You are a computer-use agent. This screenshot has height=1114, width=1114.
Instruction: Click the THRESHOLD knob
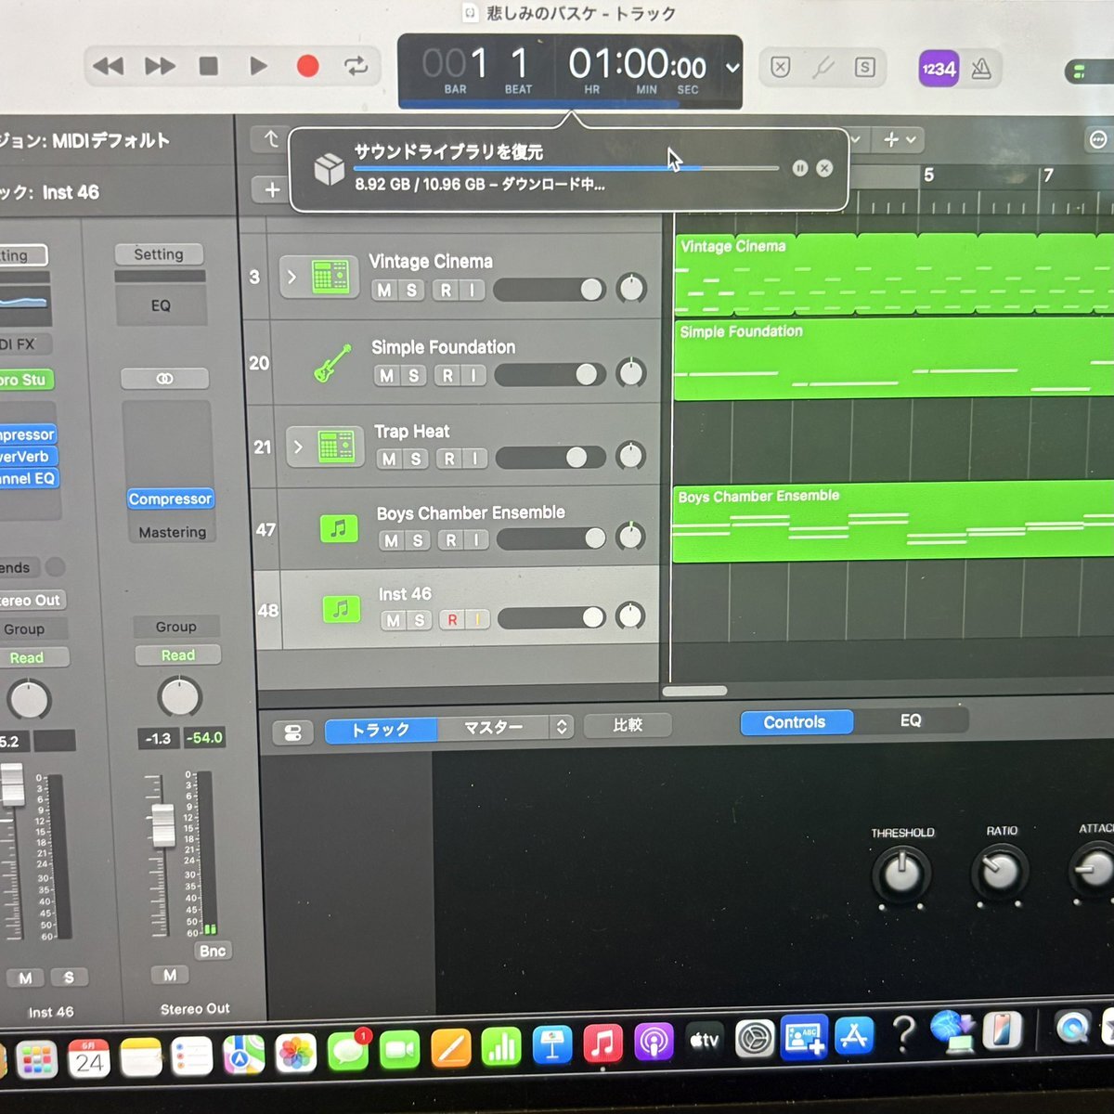pos(900,874)
